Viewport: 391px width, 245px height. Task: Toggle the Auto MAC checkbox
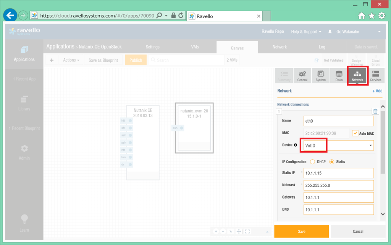[x=355, y=133]
